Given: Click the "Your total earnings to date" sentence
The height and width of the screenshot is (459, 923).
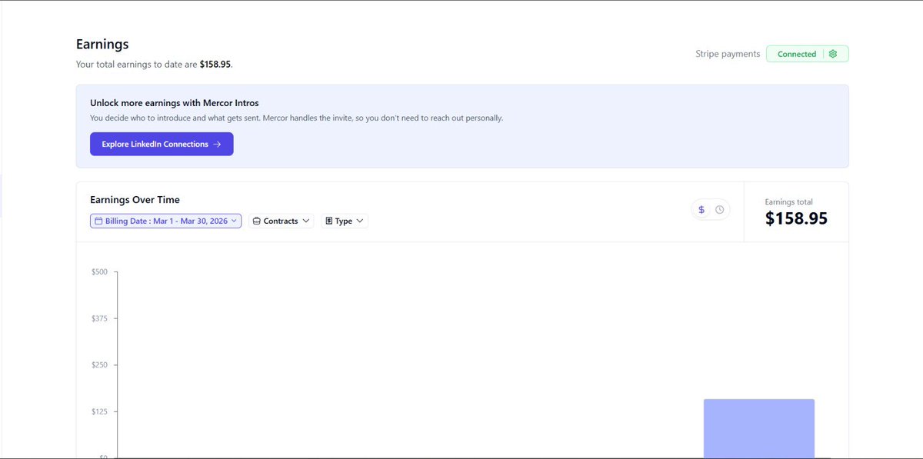Looking at the screenshot, I should click(x=154, y=65).
